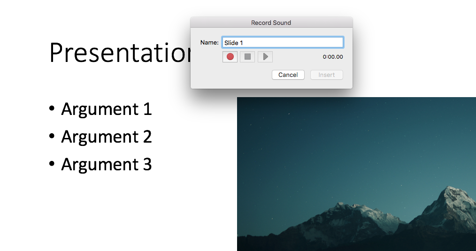The width and height of the screenshot is (476, 251).
Task: Click the Insert button
Action: tap(326, 75)
